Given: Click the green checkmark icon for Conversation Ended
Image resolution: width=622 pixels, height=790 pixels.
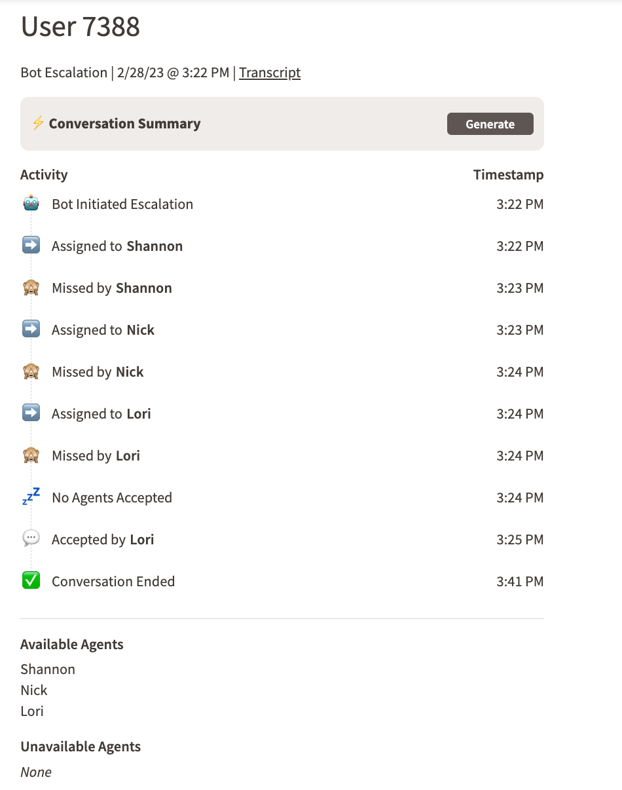Looking at the screenshot, I should tap(31, 581).
